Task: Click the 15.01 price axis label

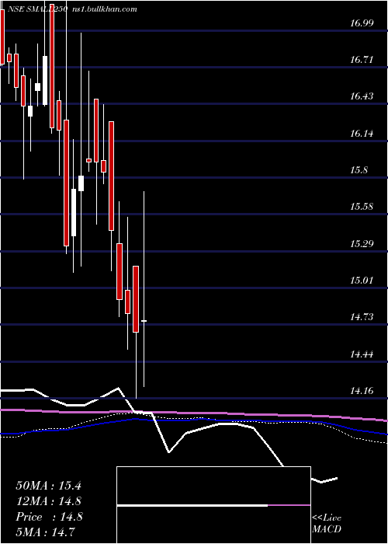Action: click(362, 280)
